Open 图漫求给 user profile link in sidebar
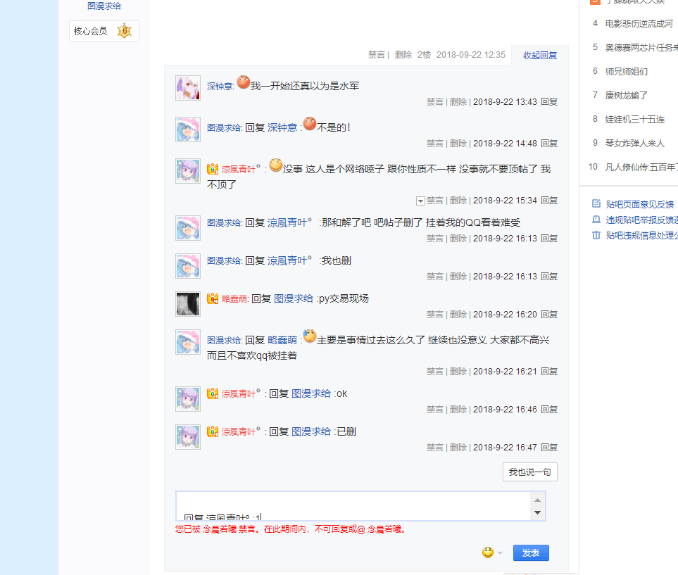The image size is (678, 575). [104, 6]
